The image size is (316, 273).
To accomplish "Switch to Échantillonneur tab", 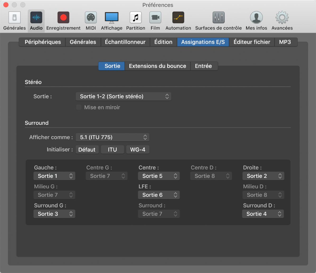I will click(x=125, y=42).
